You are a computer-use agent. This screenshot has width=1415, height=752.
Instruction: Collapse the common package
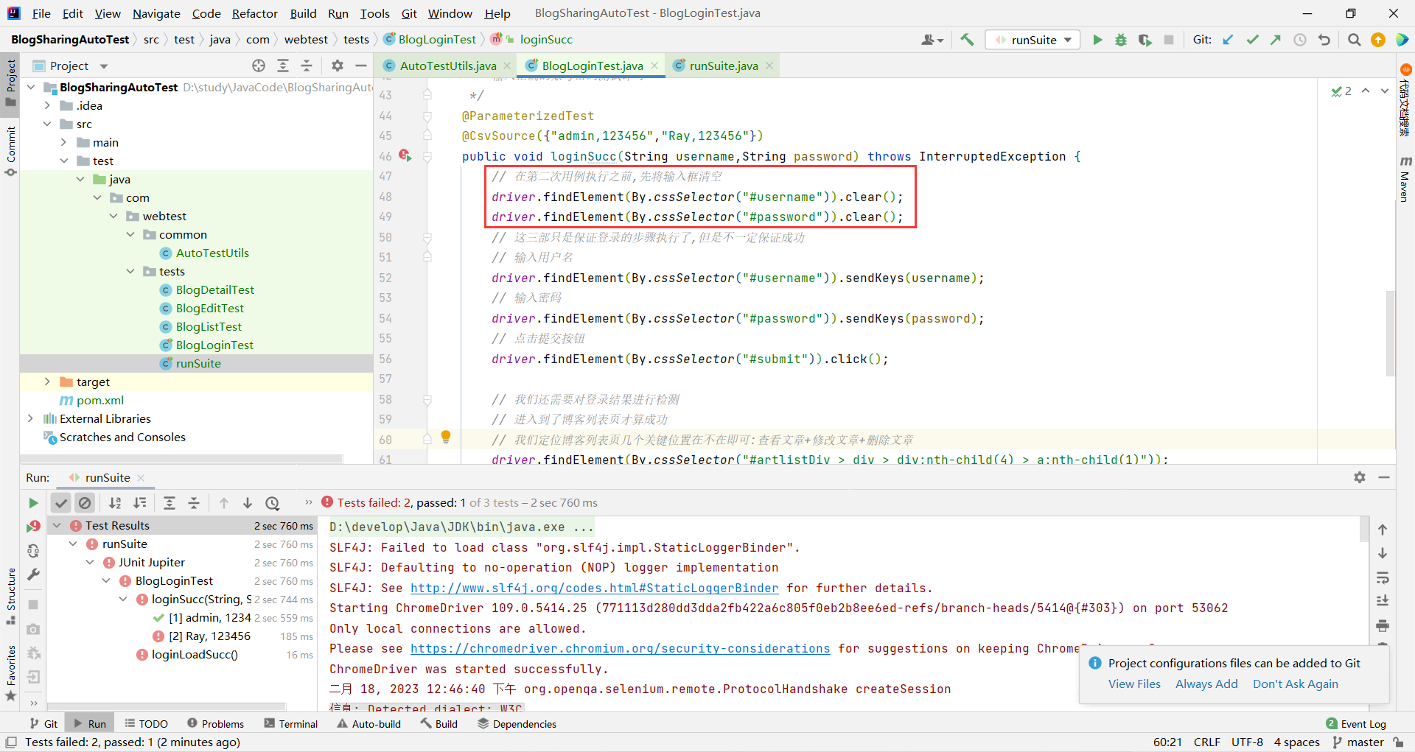(130, 234)
